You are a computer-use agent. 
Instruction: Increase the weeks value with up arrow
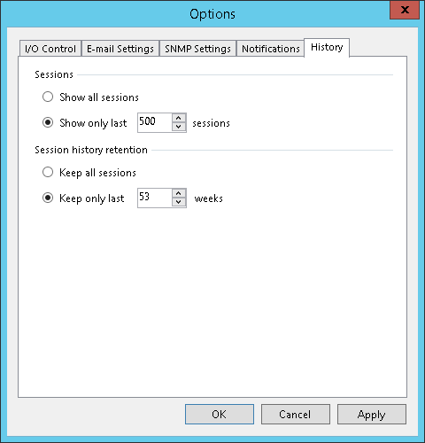(179, 194)
